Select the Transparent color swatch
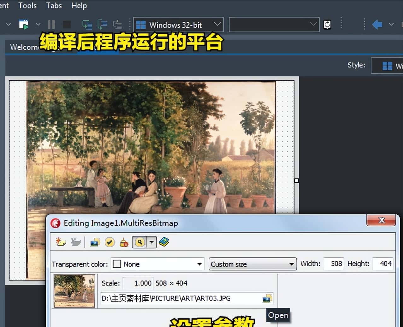 [117, 264]
